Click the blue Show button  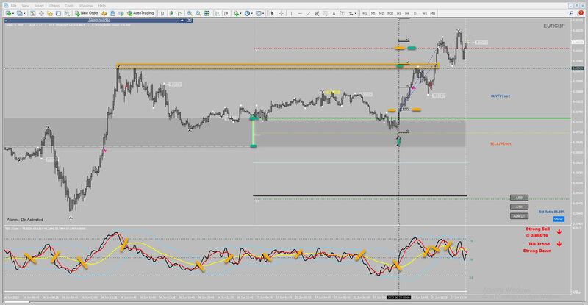tap(559, 219)
